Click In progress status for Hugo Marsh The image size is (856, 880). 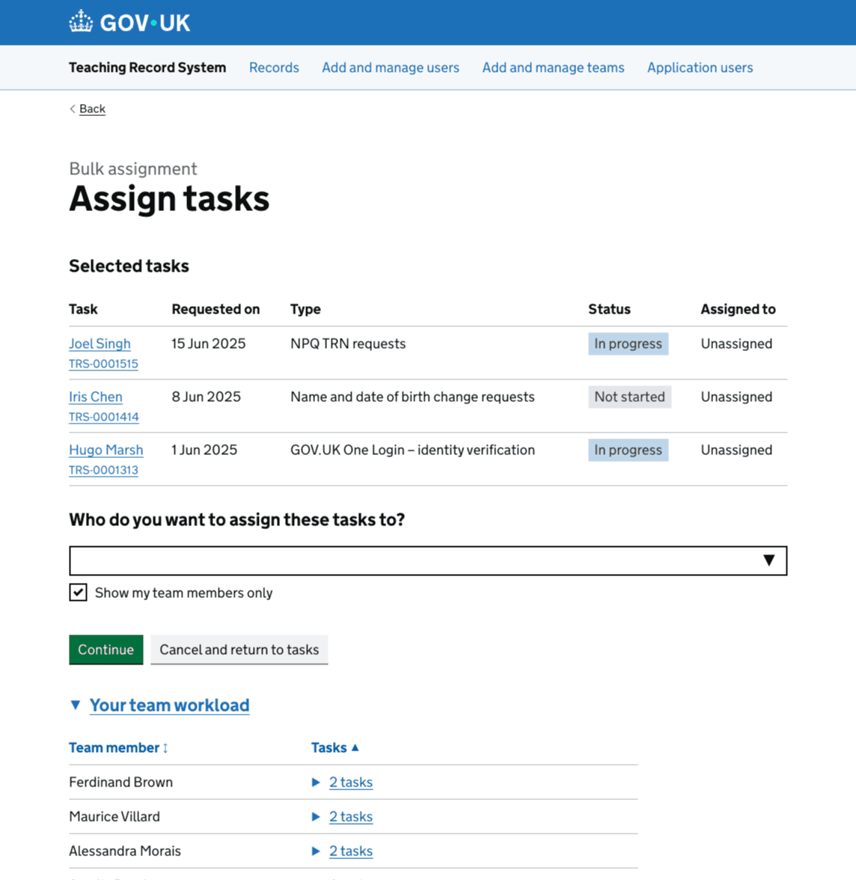(628, 450)
